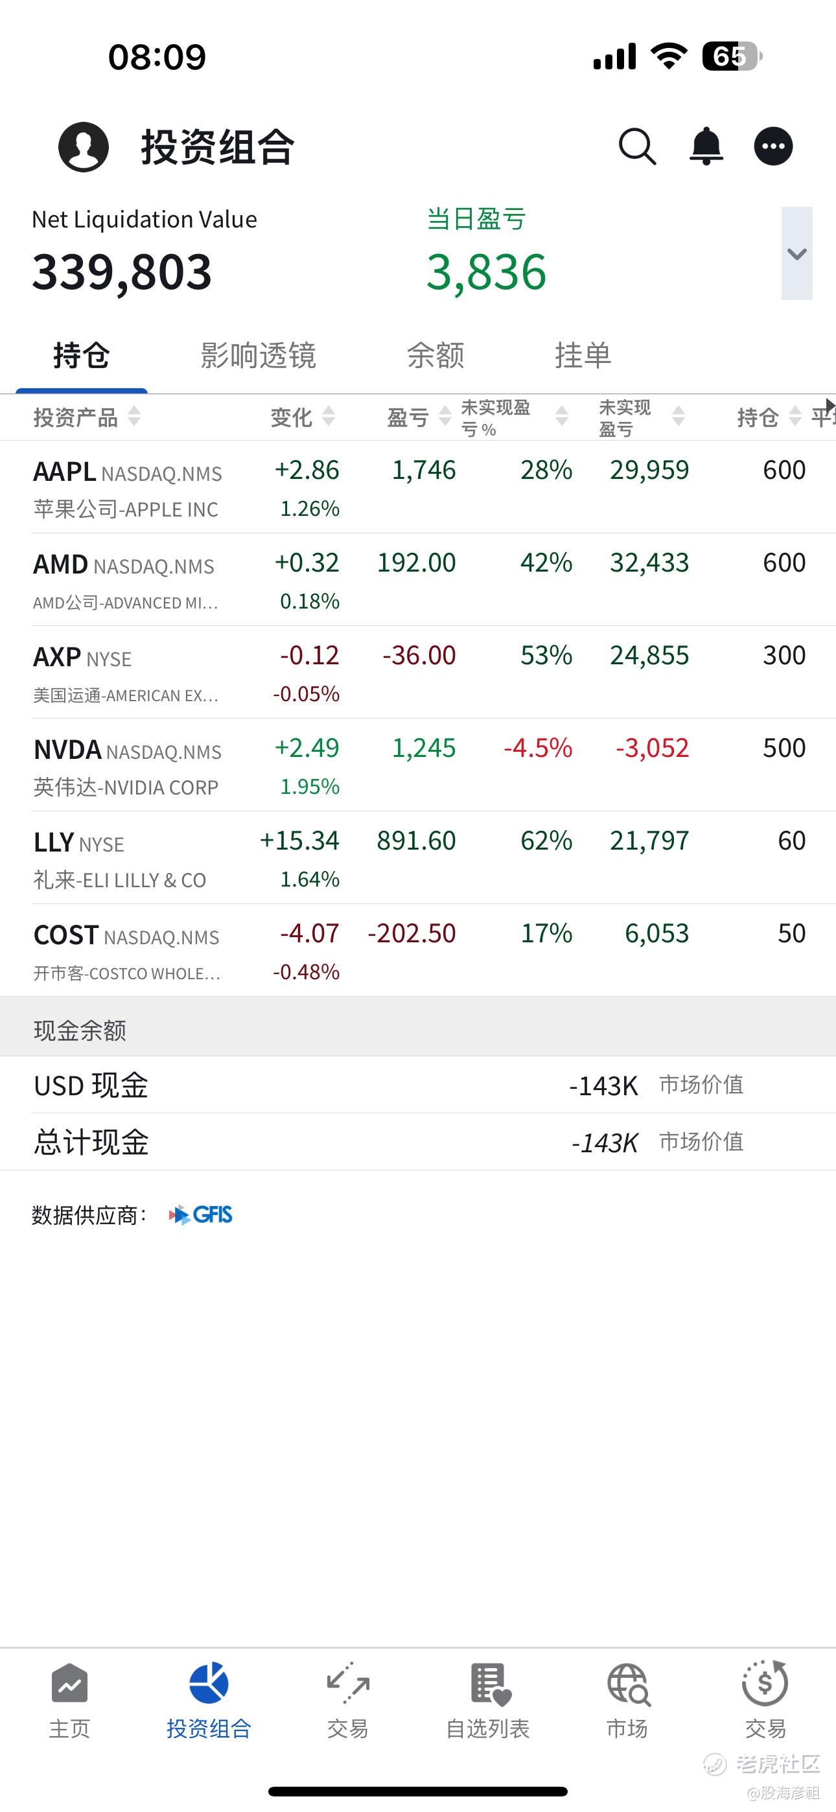Sort by 盈亏 column arrows
This screenshot has height=1812, width=836.
(445, 417)
